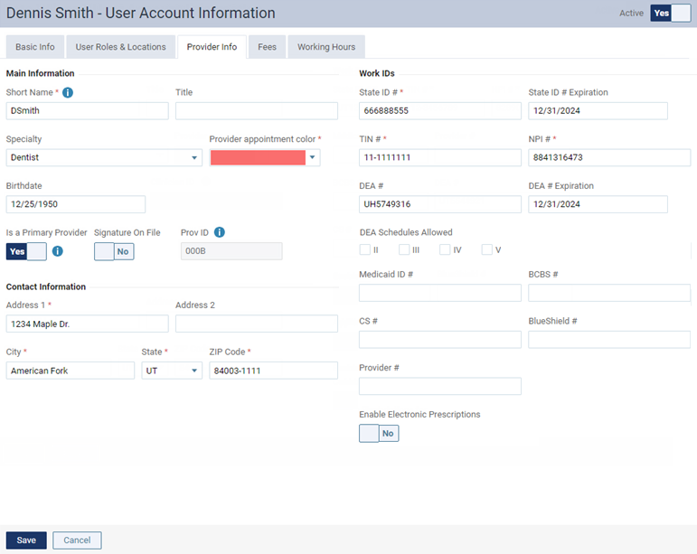Check the DEA Schedule II checkbox

(365, 249)
